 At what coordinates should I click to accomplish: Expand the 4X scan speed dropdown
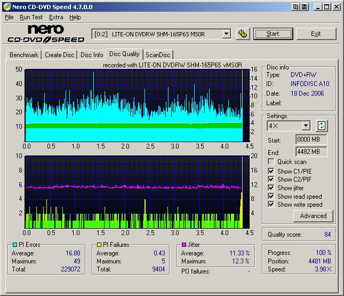point(306,126)
